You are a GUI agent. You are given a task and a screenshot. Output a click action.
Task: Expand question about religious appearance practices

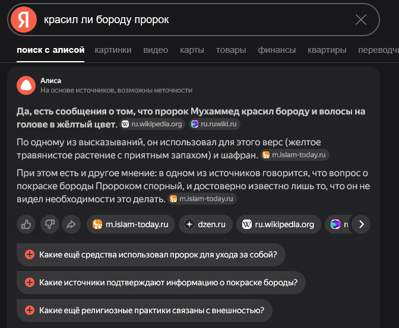(145, 310)
